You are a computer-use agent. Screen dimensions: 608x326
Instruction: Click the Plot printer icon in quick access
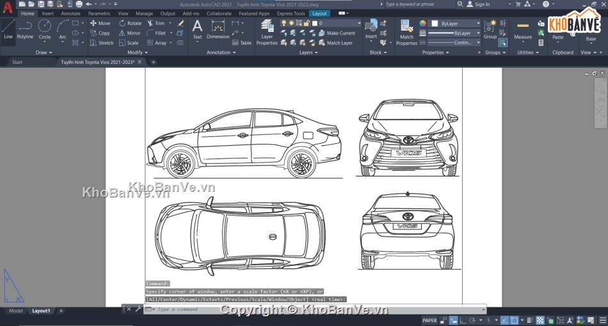pos(79,4)
